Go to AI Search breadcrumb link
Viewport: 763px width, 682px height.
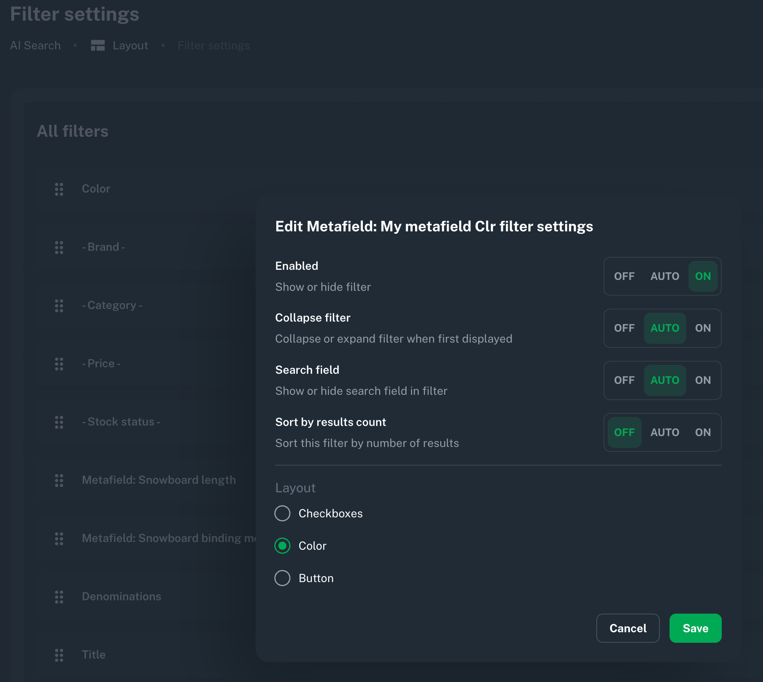pyautogui.click(x=36, y=45)
